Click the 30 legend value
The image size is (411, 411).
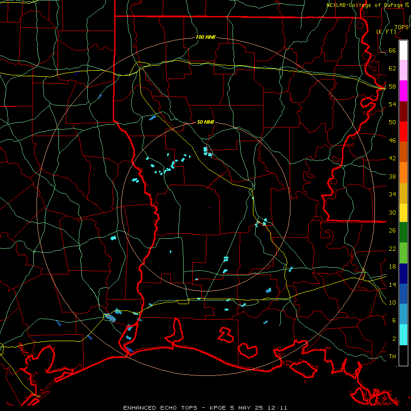point(392,212)
